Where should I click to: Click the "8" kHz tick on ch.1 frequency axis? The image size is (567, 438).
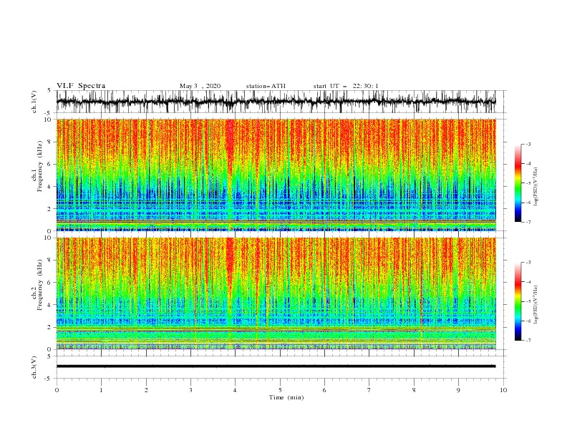pos(50,142)
